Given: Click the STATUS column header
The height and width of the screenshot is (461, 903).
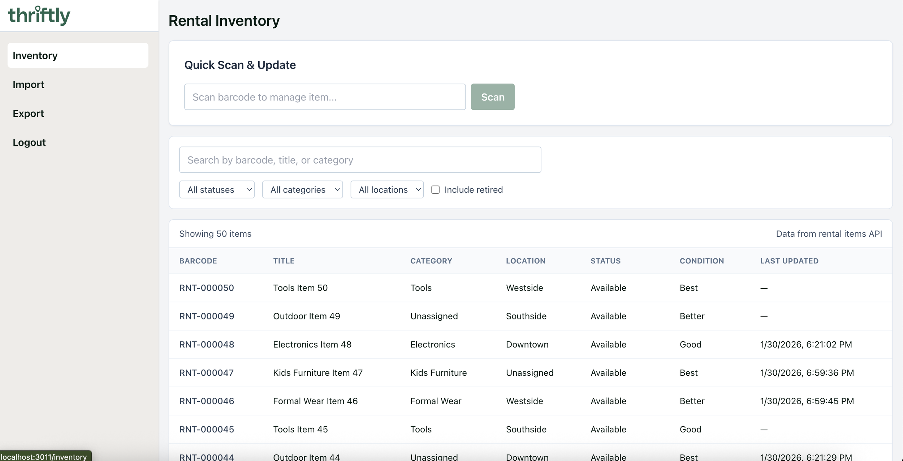Looking at the screenshot, I should click(x=605, y=261).
